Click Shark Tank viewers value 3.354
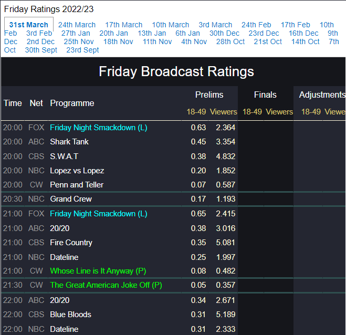 pos(226,142)
